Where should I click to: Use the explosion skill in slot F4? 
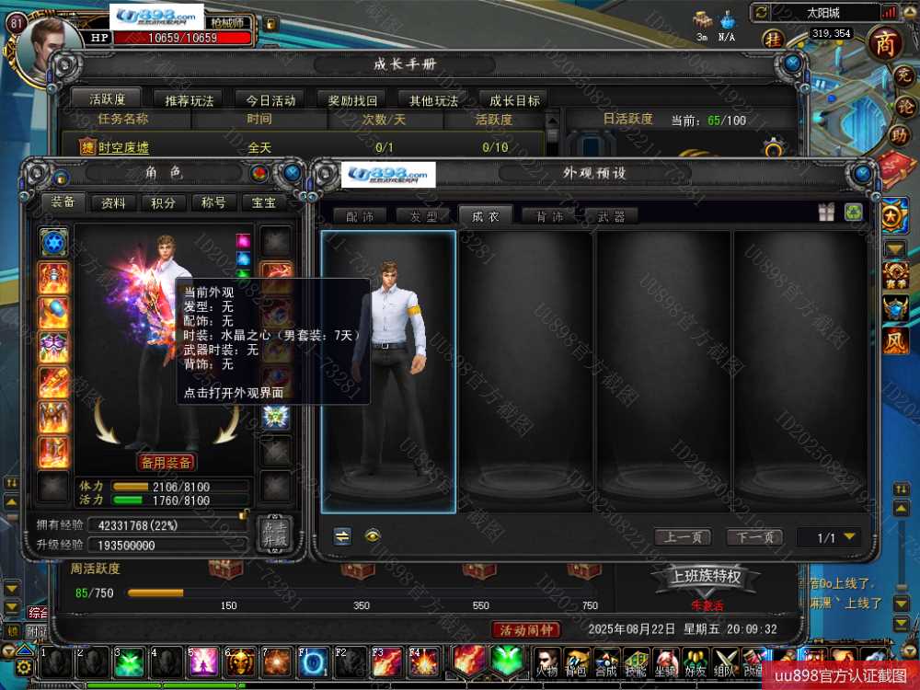click(x=424, y=662)
